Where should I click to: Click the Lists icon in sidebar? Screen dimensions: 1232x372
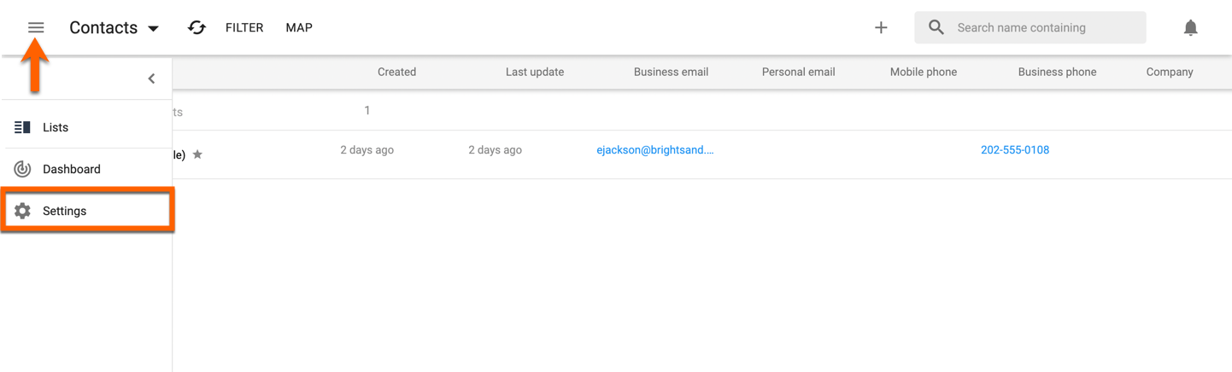click(x=23, y=127)
